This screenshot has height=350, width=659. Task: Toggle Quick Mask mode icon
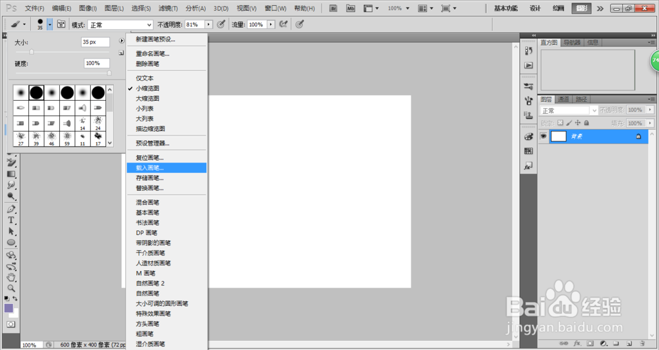[x=11, y=324]
